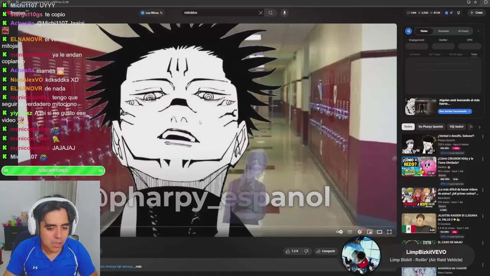Dislike the video
This screenshot has height=276, width=490.
click(x=306, y=251)
